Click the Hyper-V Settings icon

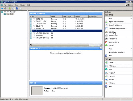point(106,25)
